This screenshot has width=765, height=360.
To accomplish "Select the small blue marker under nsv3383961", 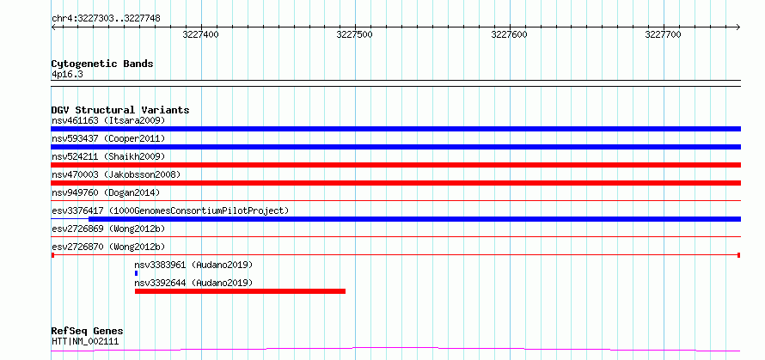I will coord(136,273).
